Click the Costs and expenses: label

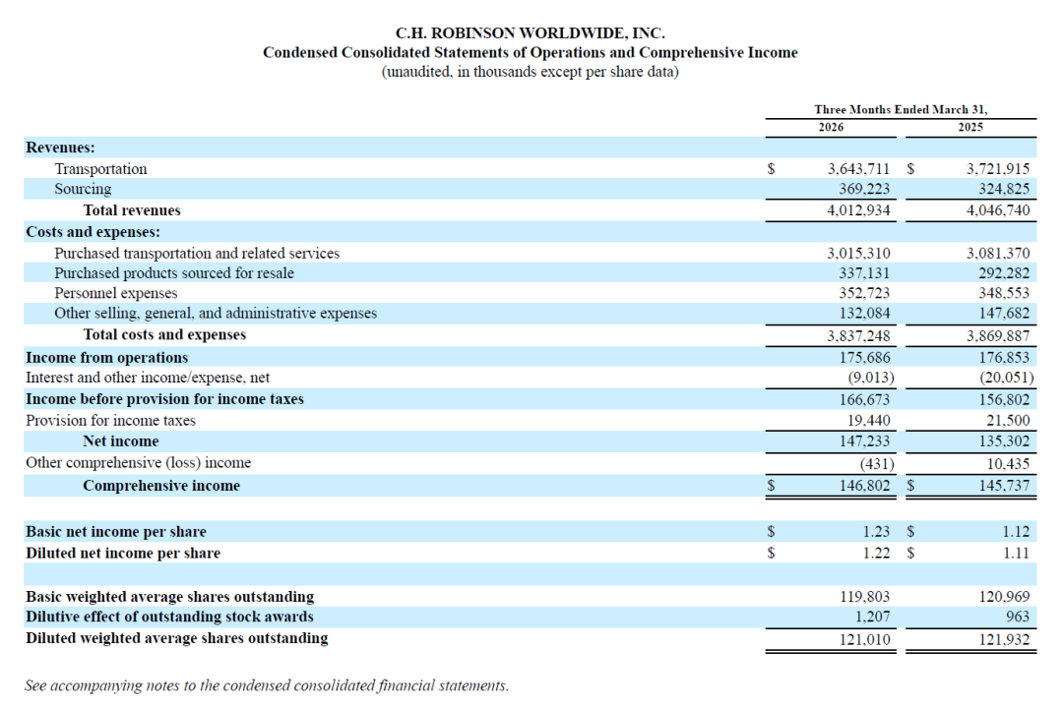pos(93,232)
